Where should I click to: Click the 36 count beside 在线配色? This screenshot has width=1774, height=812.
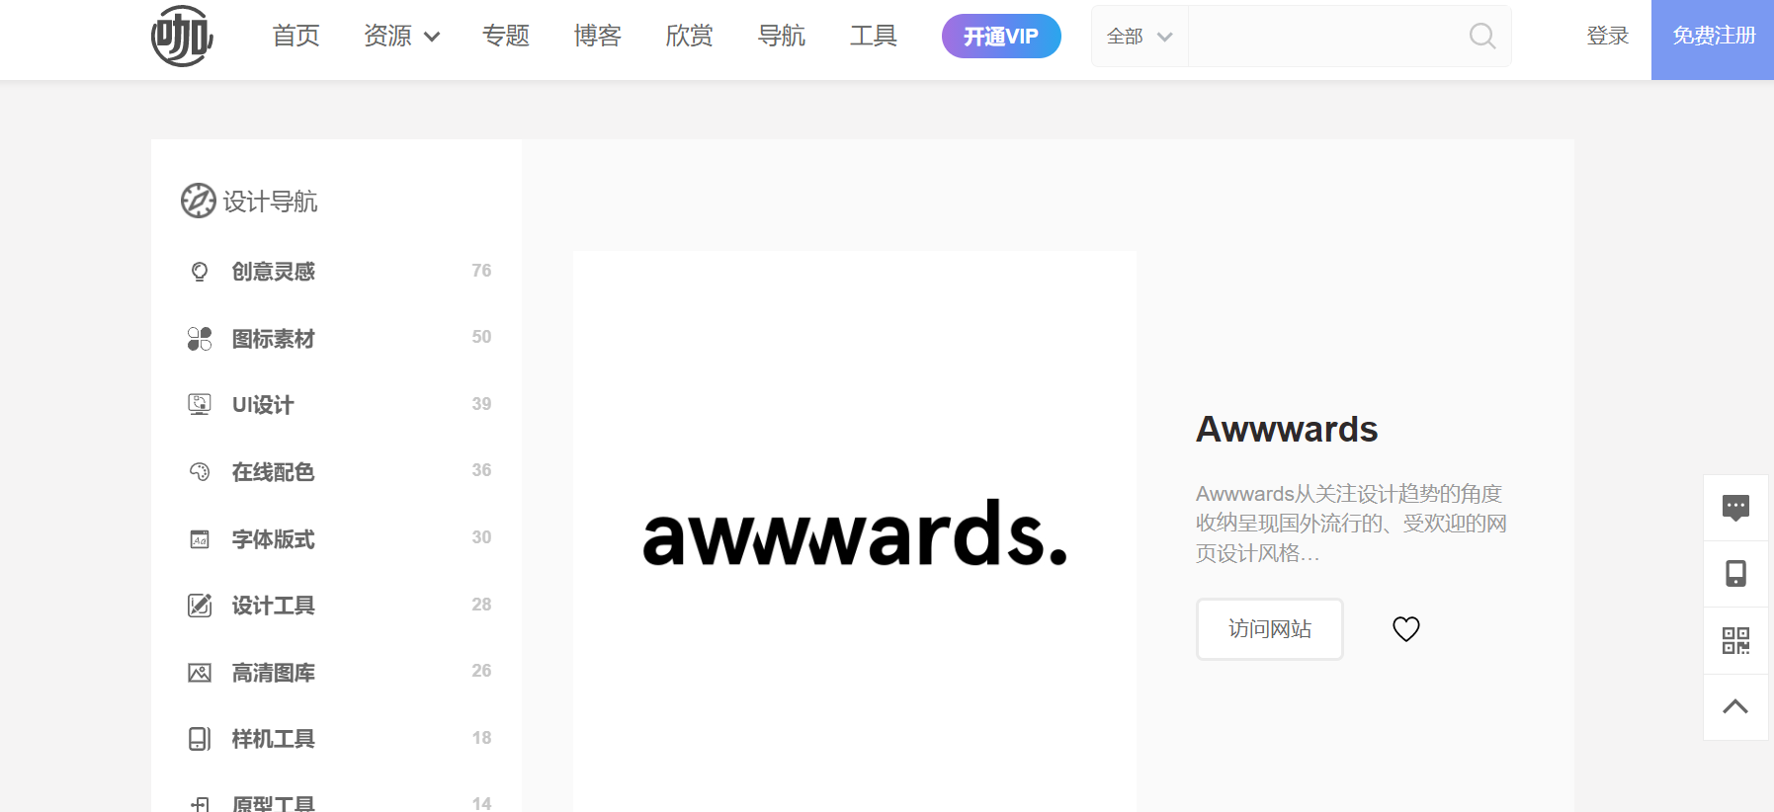[481, 470]
